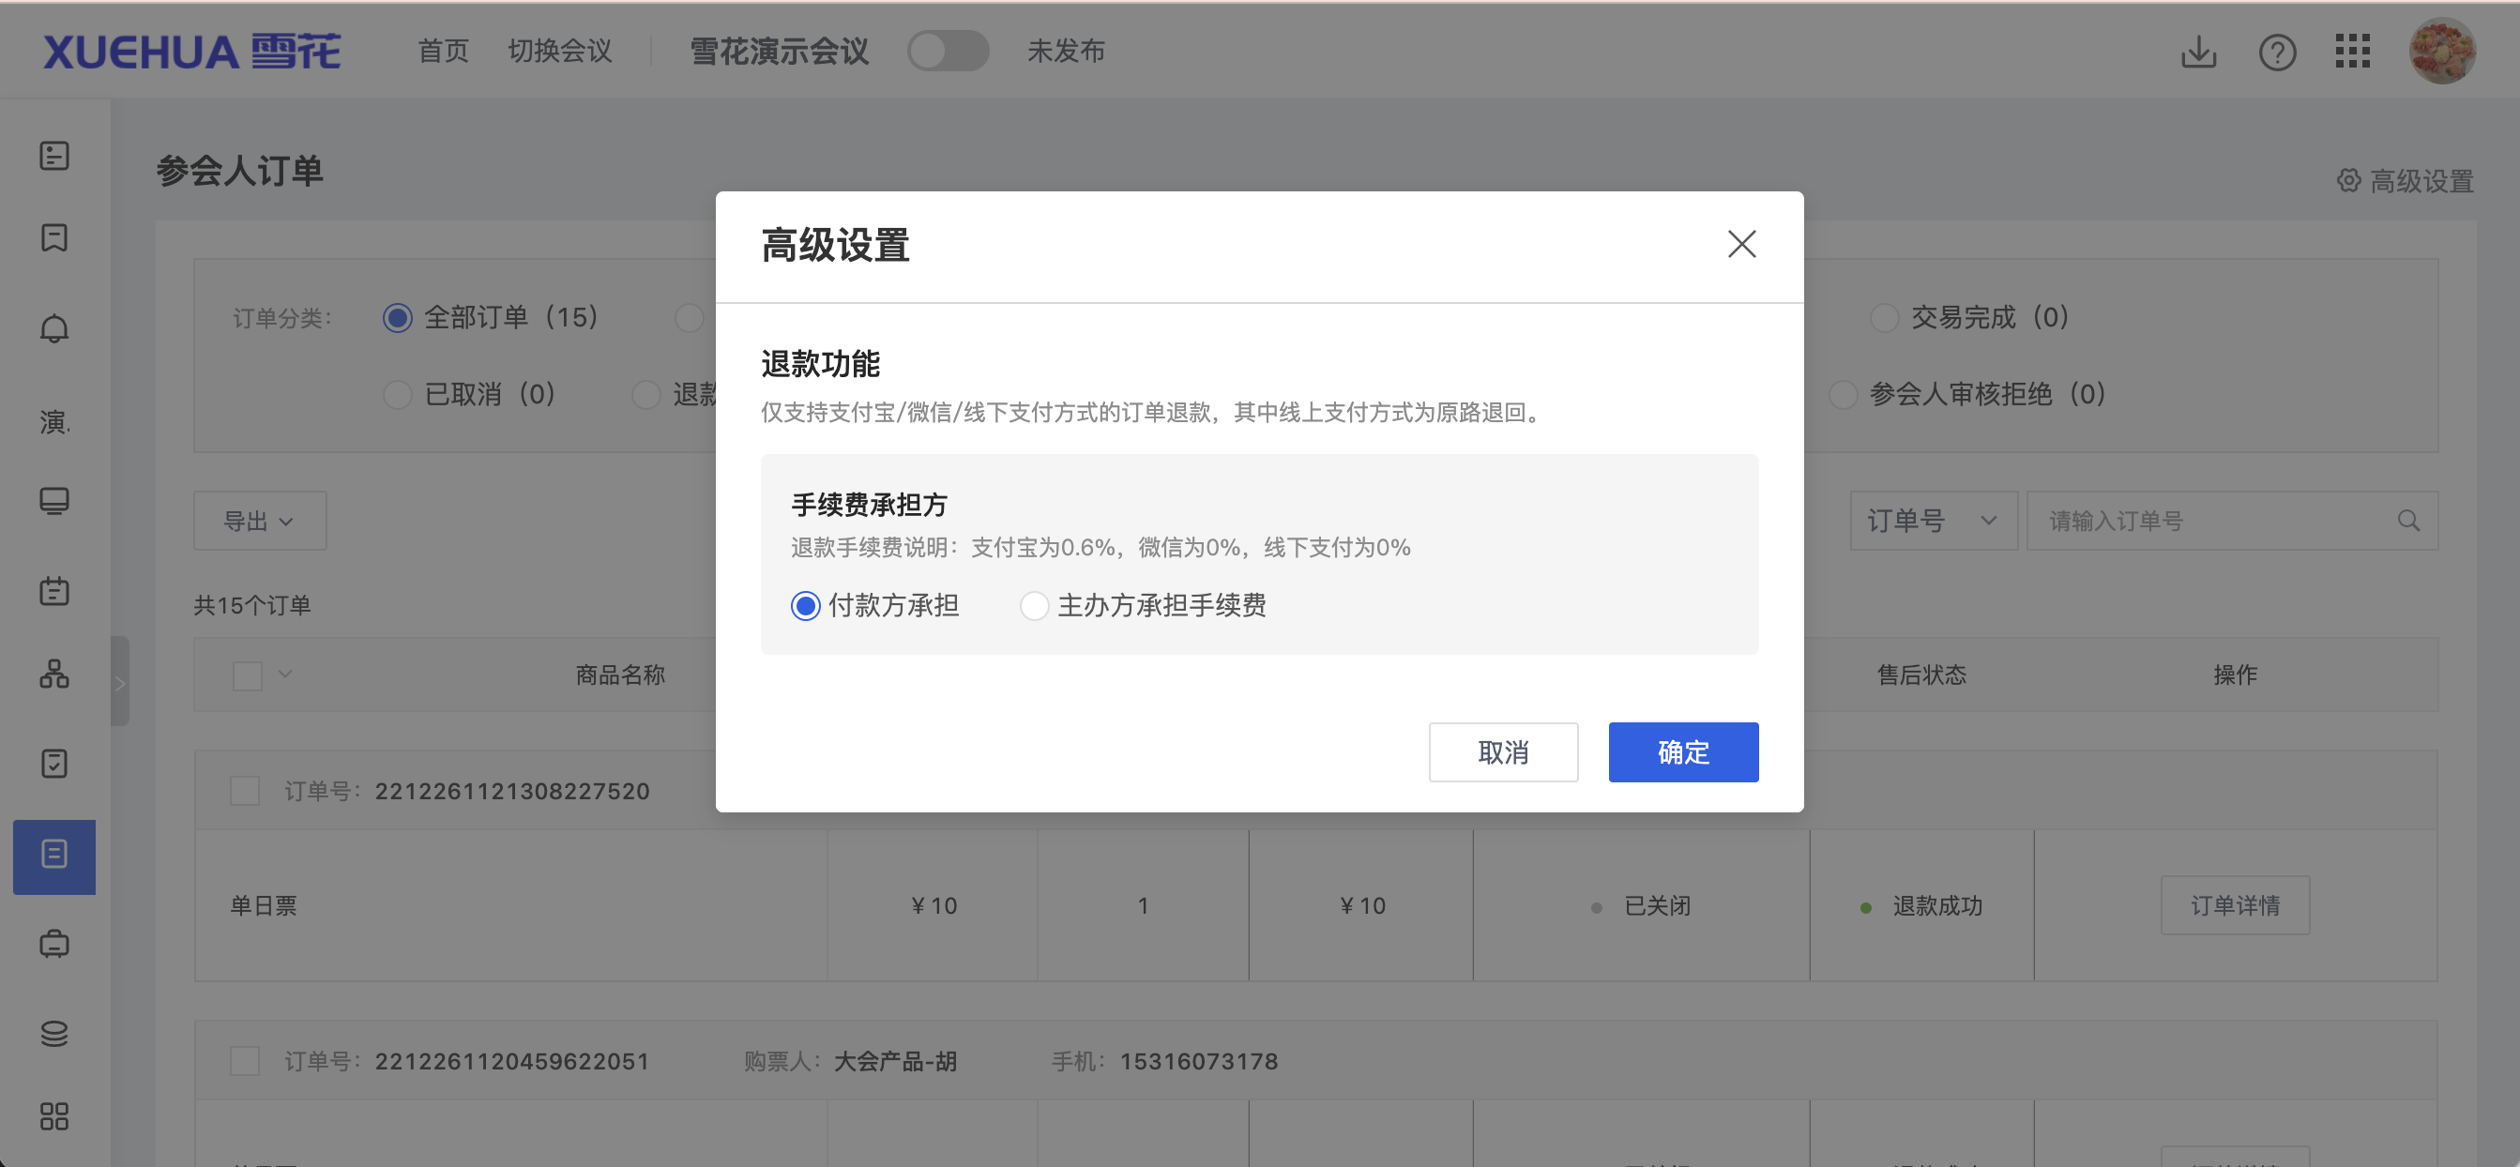Click the sidebar checklist clipboard icon
The height and width of the screenshot is (1167, 2520).
[53, 763]
